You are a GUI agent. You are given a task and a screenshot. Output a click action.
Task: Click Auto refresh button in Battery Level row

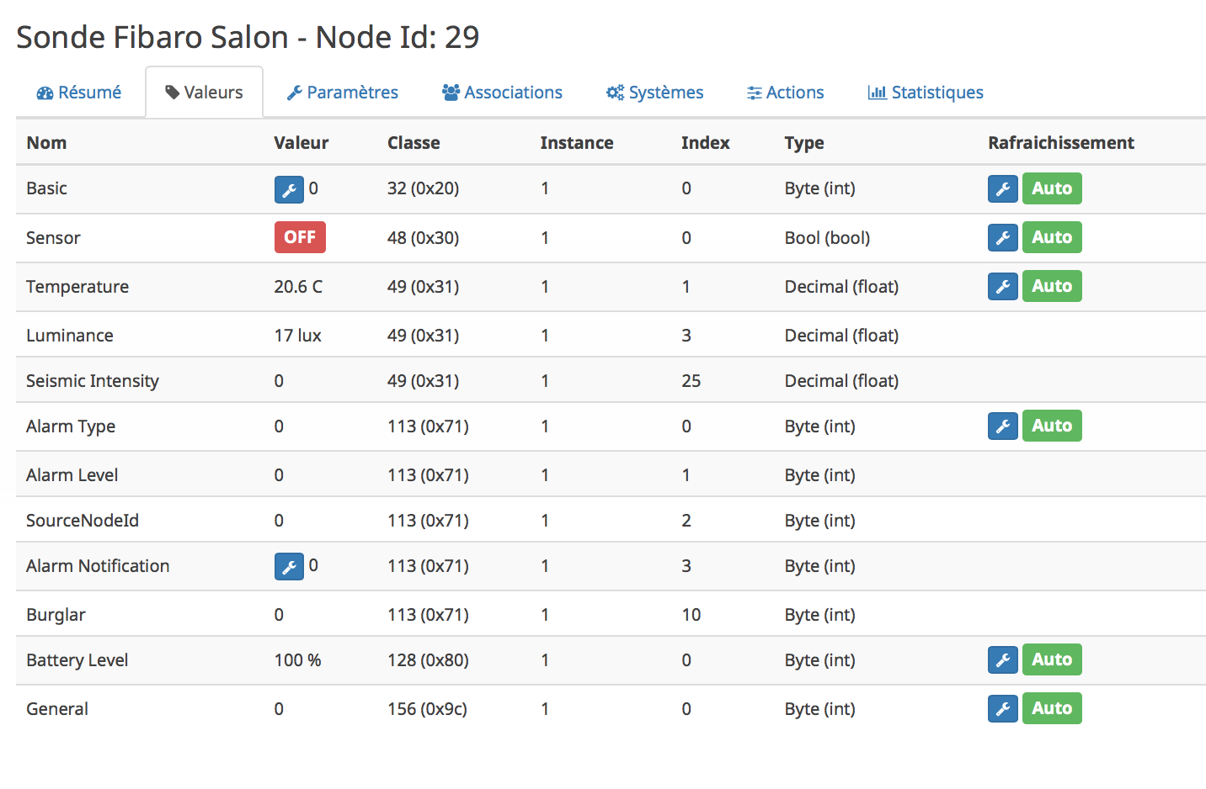click(1052, 659)
